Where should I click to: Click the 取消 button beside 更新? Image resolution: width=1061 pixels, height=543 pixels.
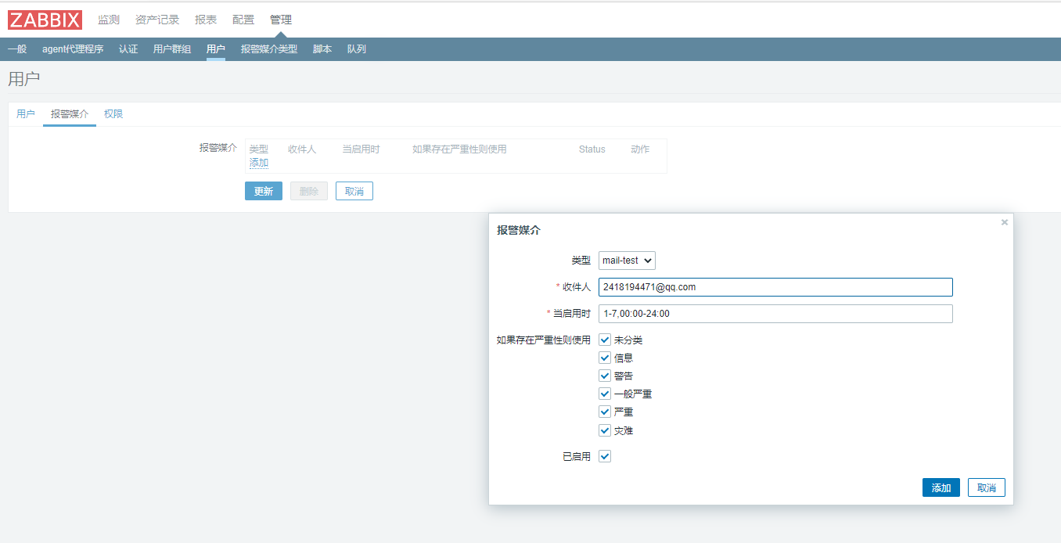(354, 191)
